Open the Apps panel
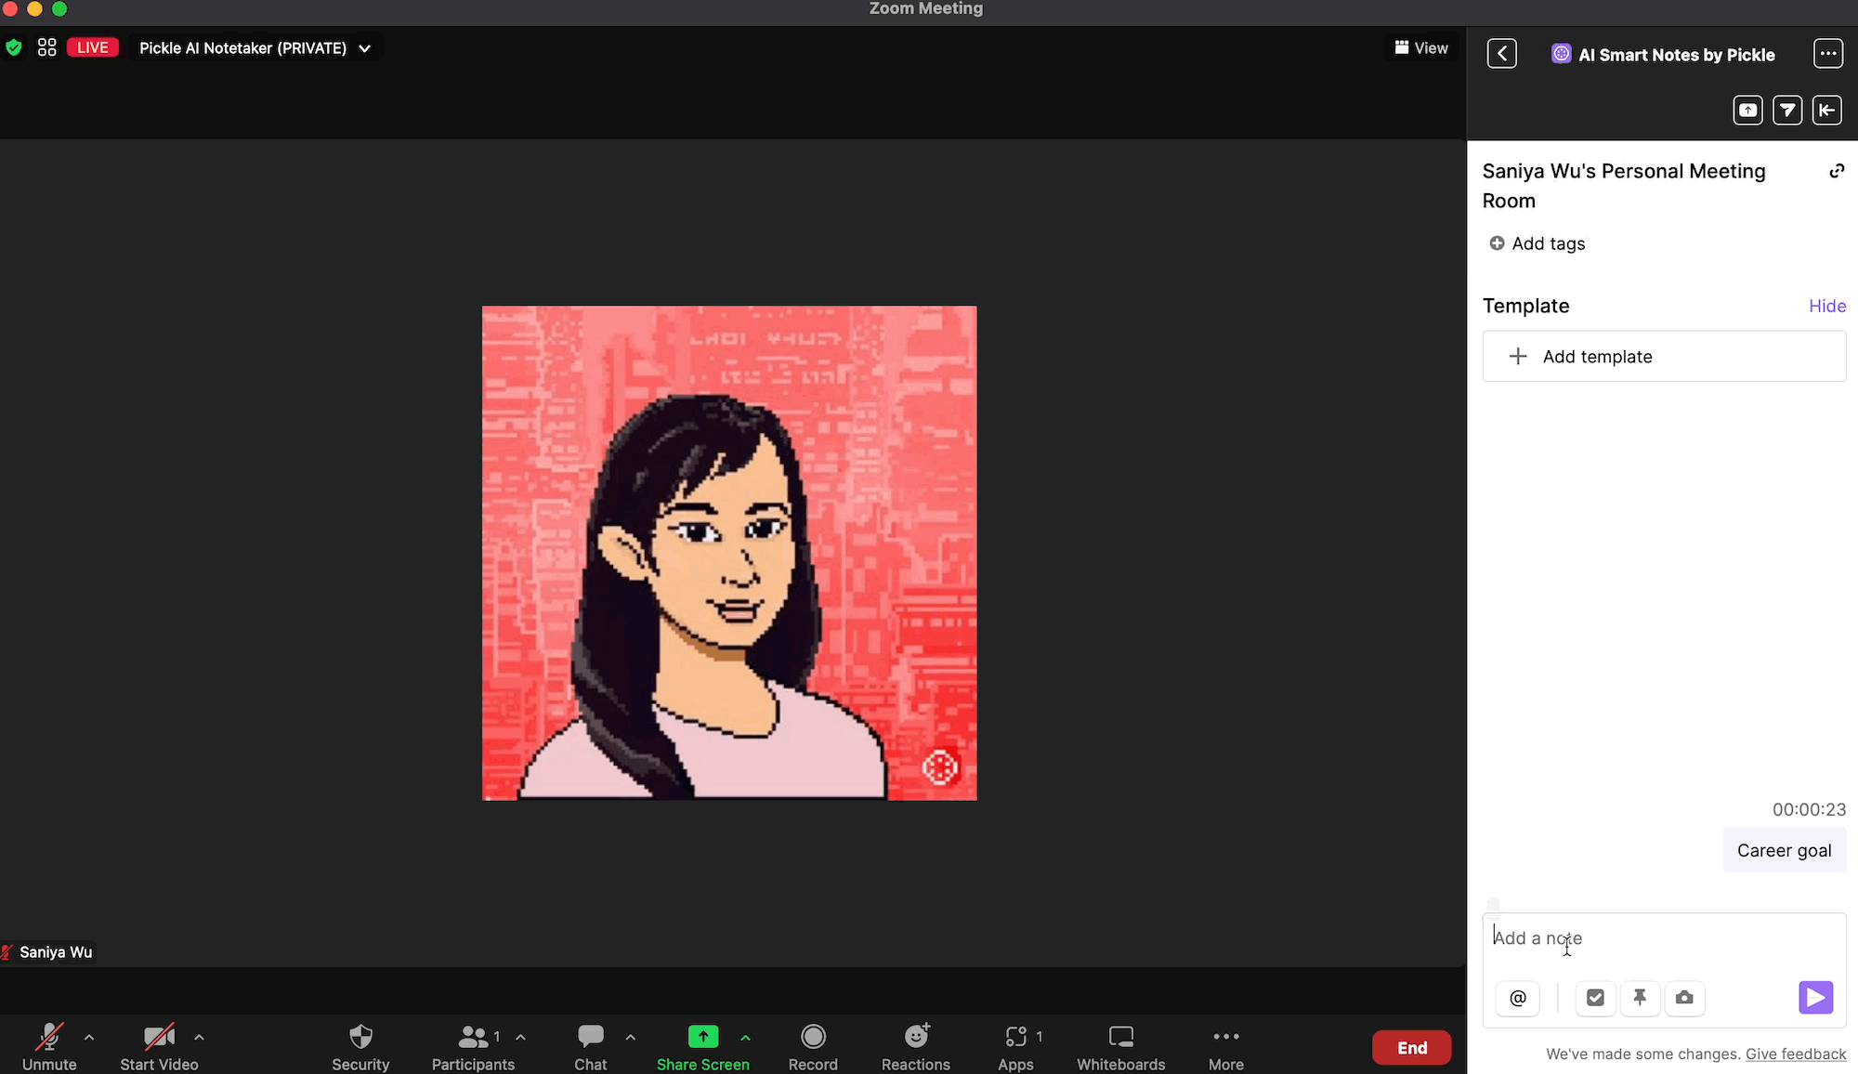Image resolution: width=1858 pixels, height=1074 pixels. point(1016,1046)
